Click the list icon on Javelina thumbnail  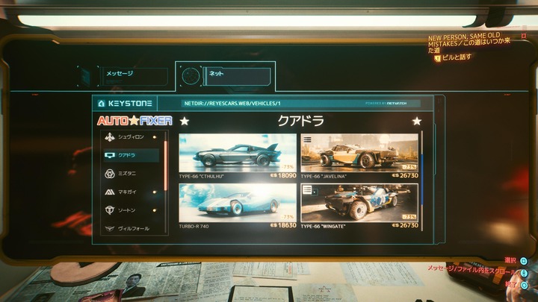coord(307,139)
